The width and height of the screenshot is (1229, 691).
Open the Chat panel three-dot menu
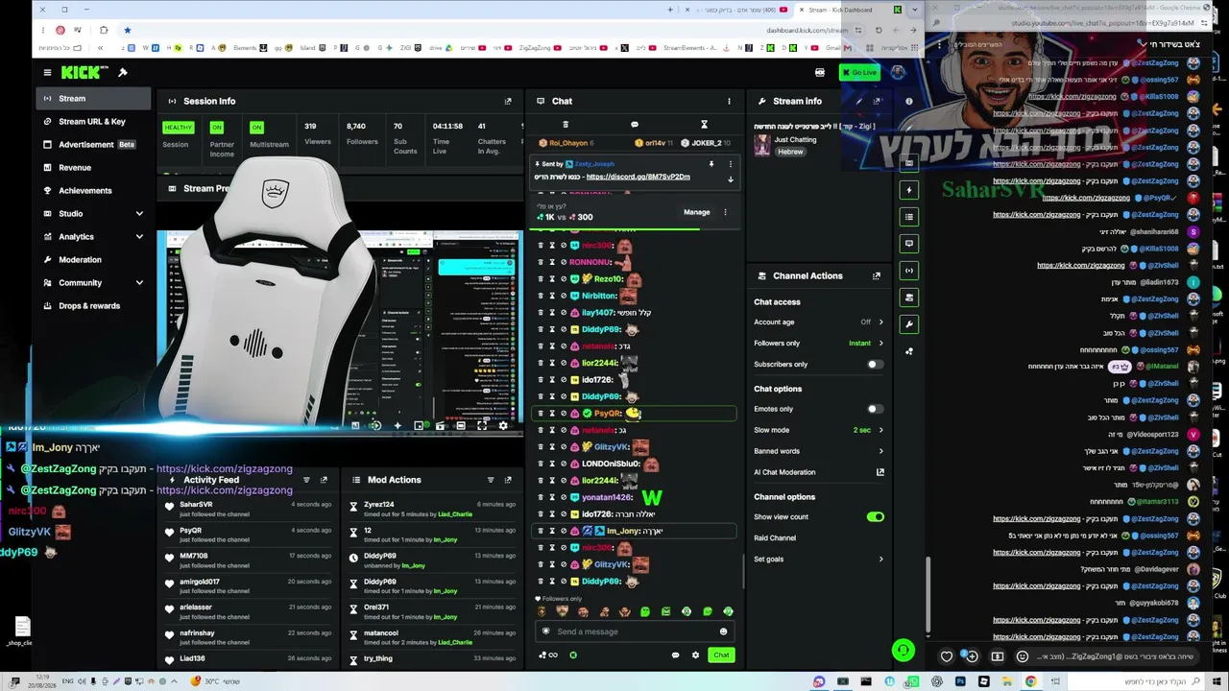click(x=729, y=101)
